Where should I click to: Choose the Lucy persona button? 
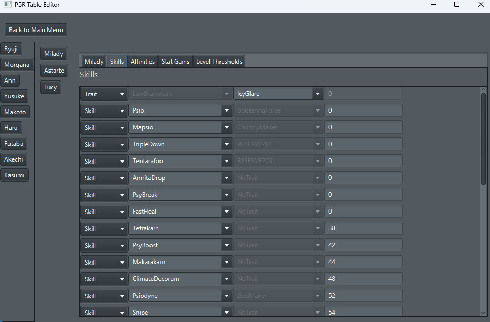point(51,87)
